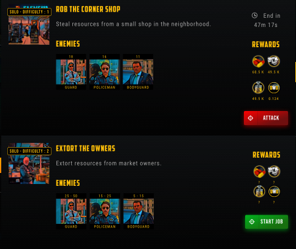Screen dimensions: 296x249
Task: Click bottle reward icon for Extort the Owners
Action: point(259,191)
